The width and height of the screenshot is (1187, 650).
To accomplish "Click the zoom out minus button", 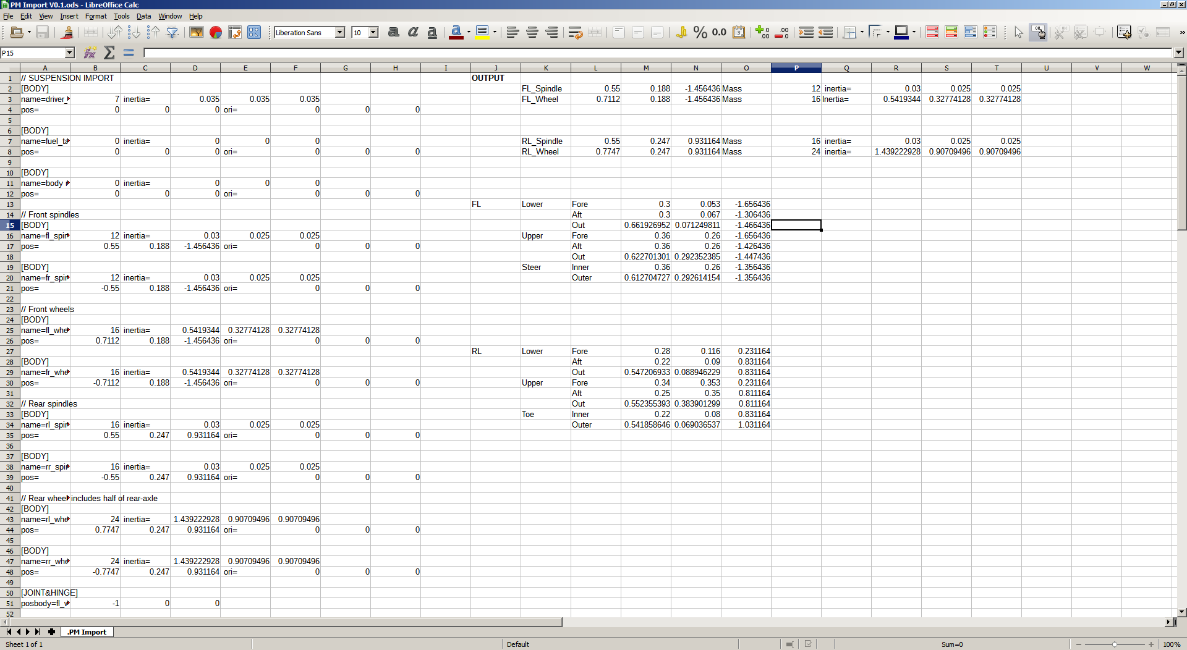I will (x=1079, y=644).
